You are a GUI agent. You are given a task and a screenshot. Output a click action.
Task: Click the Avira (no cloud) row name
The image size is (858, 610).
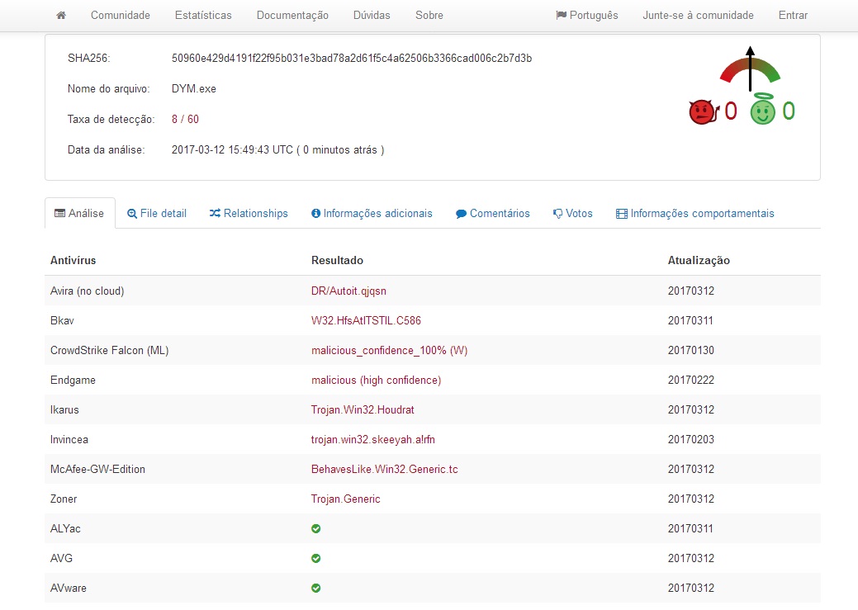[87, 291]
